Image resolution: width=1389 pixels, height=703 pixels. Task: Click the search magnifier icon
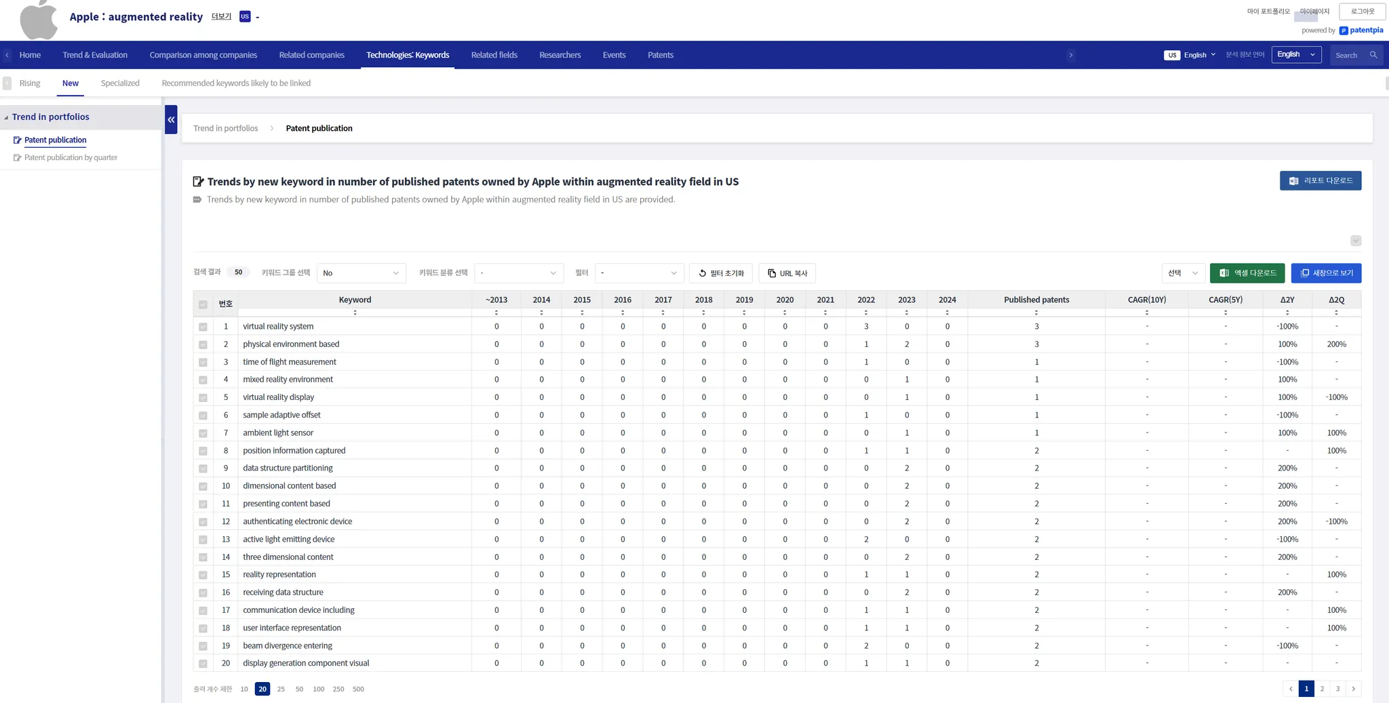click(x=1373, y=55)
